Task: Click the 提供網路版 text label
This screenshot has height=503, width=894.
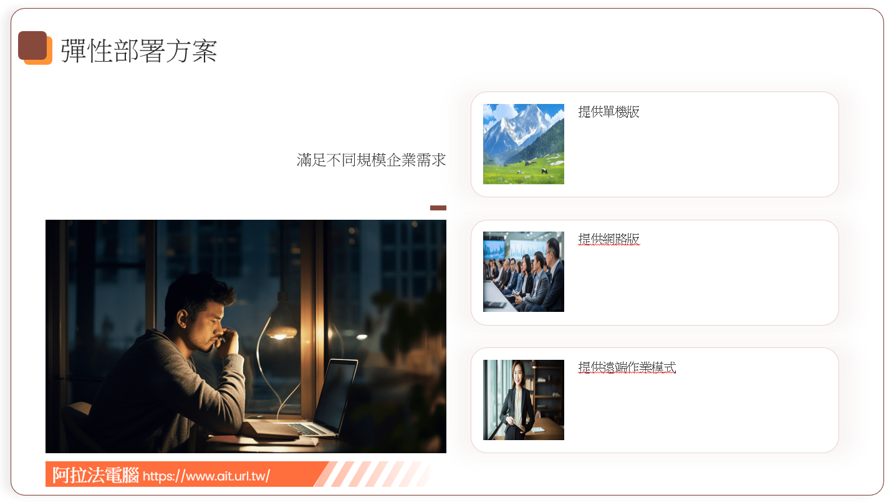Action: pos(609,240)
